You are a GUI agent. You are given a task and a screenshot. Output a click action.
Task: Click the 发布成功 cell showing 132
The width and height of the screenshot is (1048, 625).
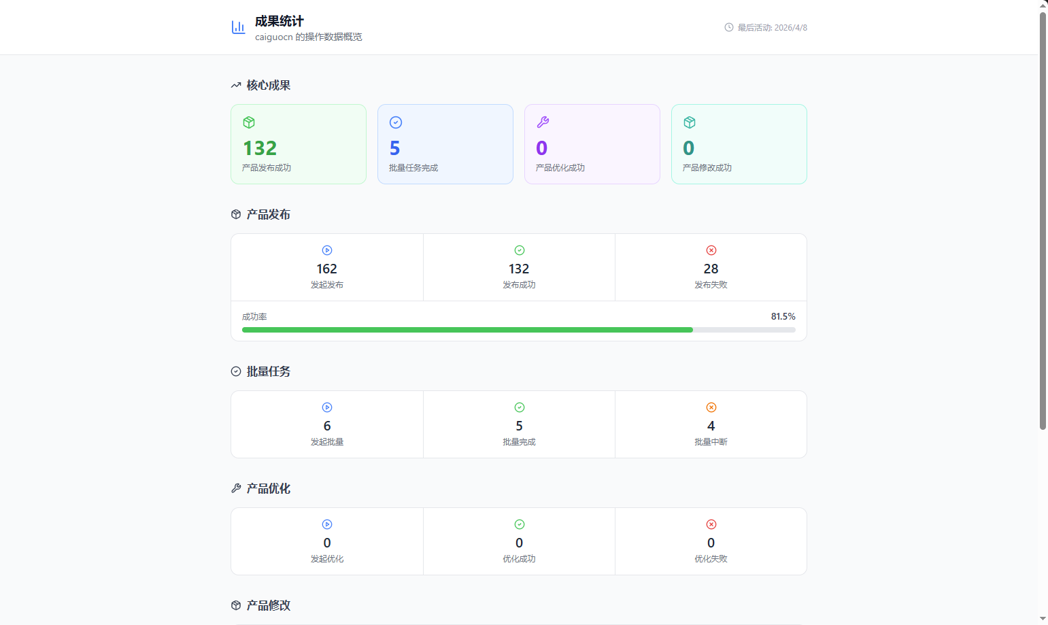(x=519, y=268)
